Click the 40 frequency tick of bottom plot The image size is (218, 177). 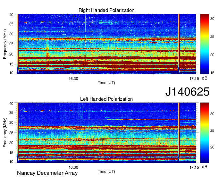click(x=11, y=104)
